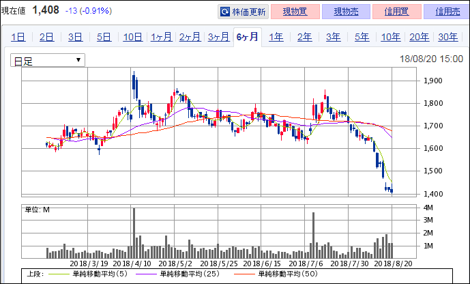Switch chart to 10日 range

133,37
